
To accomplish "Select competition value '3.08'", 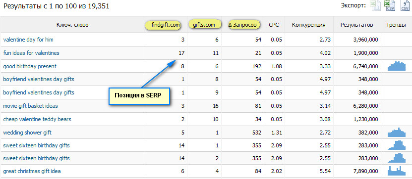I will 325,119.
